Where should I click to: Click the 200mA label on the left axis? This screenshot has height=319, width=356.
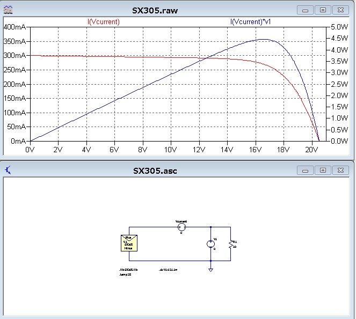[x=14, y=84]
